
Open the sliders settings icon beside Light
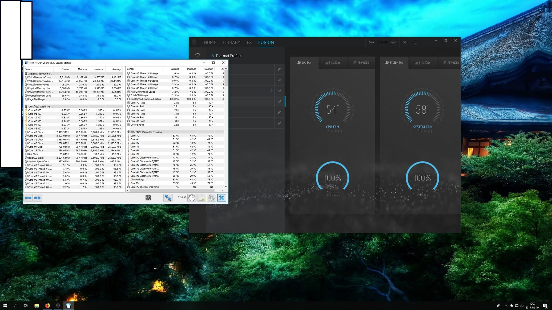point(405,42)
